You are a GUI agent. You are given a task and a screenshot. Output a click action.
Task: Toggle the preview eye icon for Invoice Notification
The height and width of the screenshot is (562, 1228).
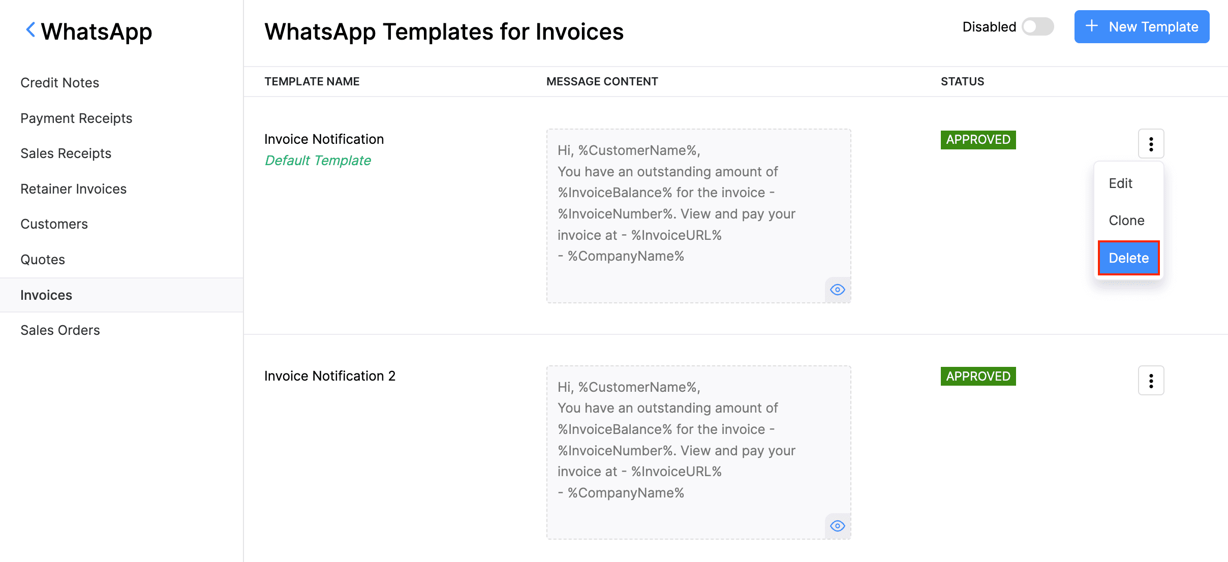(837, 290)
